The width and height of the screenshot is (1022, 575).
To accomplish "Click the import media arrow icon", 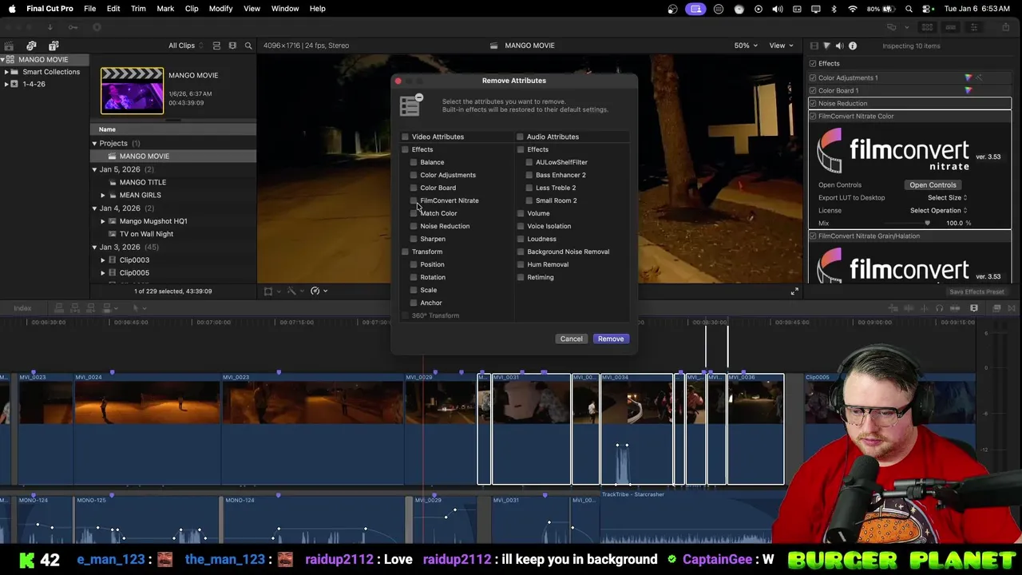I will [x=50, y=27].
